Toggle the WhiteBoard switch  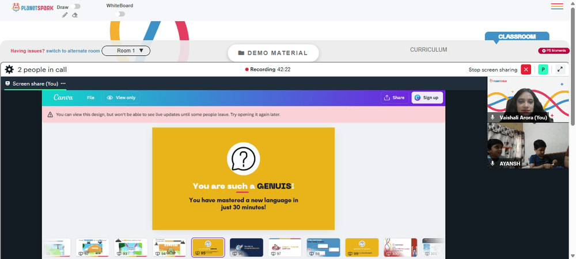(x=120, y=14)
